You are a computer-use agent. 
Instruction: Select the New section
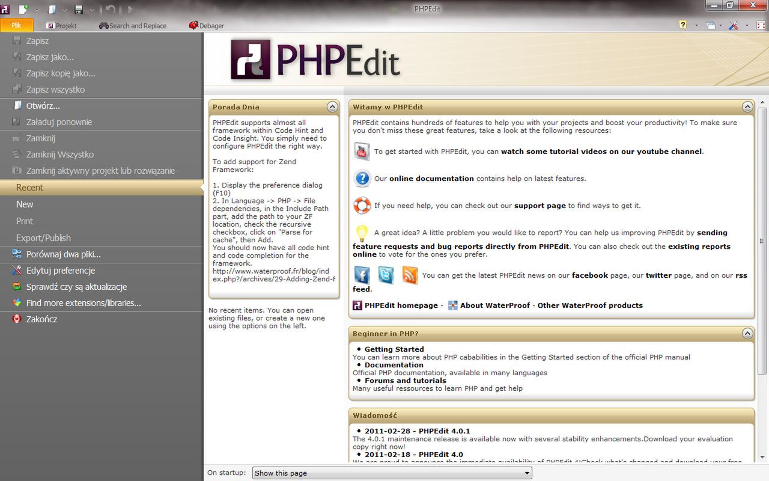pyautogui.click(x=102, y=204)
